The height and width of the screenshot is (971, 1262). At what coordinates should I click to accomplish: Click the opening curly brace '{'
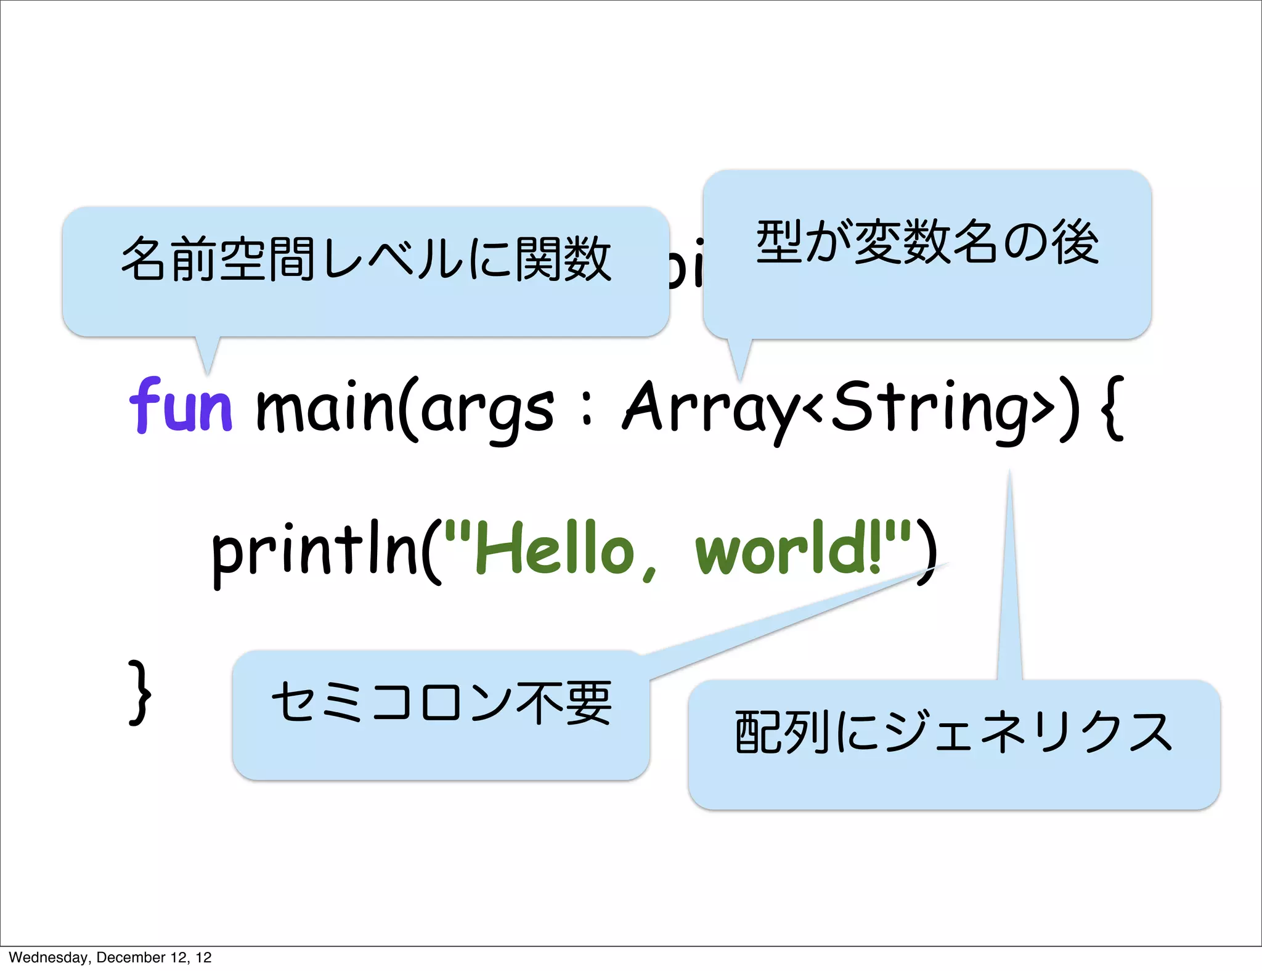[x=1112, y=409]
